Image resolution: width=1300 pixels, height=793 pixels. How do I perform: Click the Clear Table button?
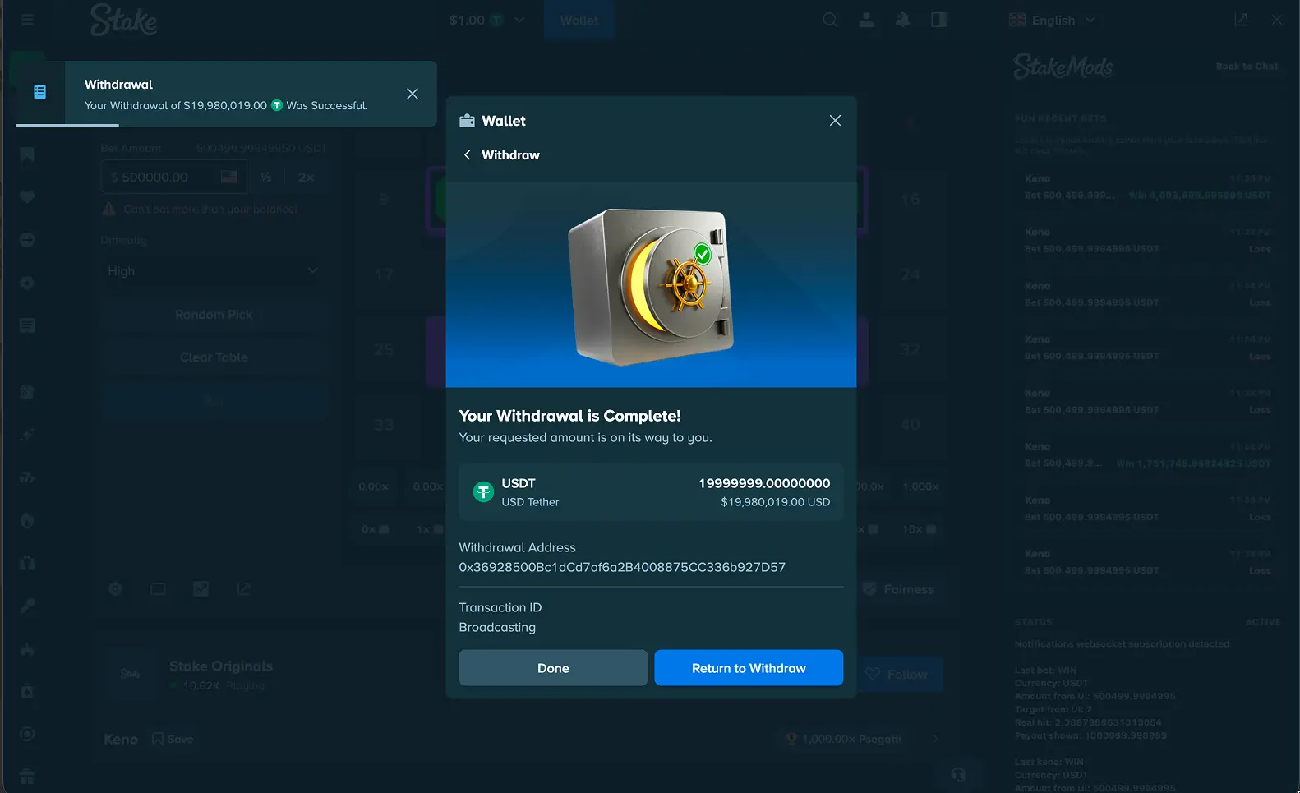pos(214,357)
